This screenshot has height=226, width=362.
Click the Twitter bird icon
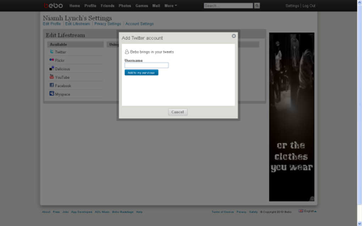[x=51, y=52]
